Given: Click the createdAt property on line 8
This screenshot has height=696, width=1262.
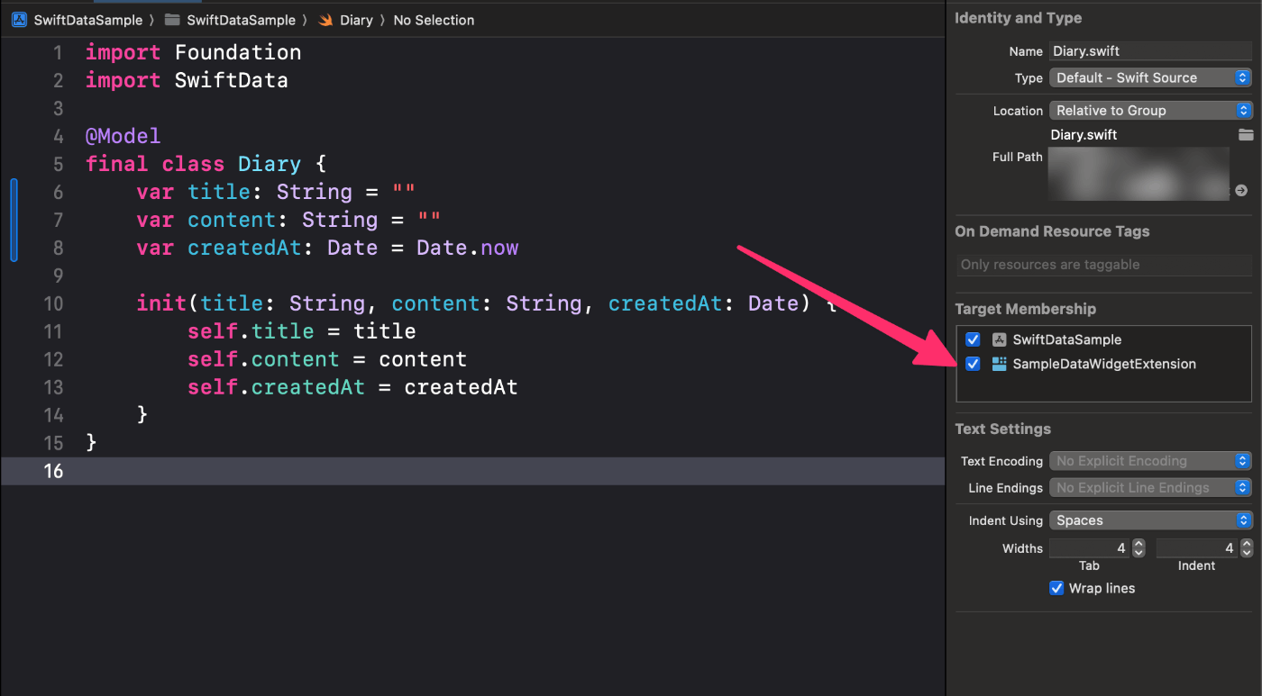Looking at the screenshot, I should (x=244, y=248).
